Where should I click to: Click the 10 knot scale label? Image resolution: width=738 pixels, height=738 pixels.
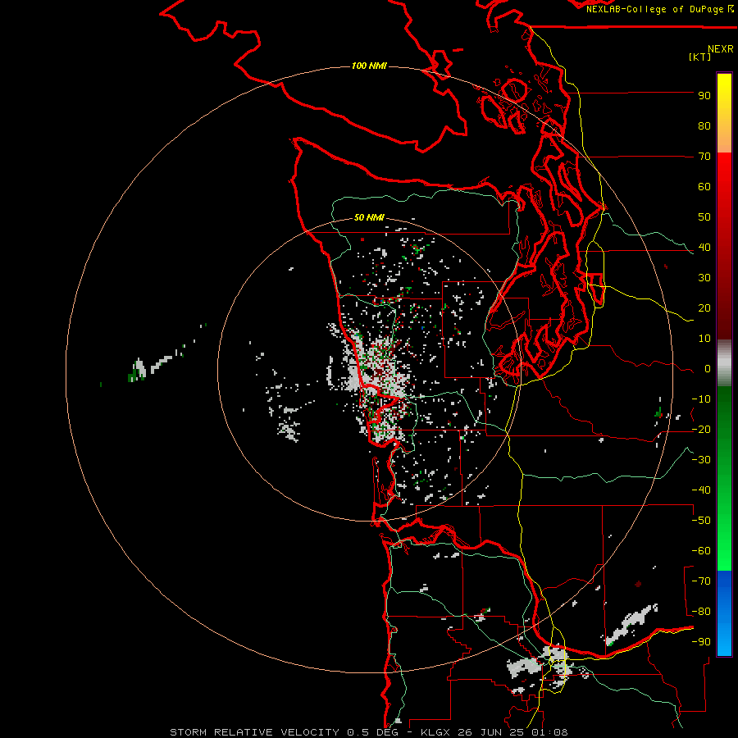tap(704, 339)
